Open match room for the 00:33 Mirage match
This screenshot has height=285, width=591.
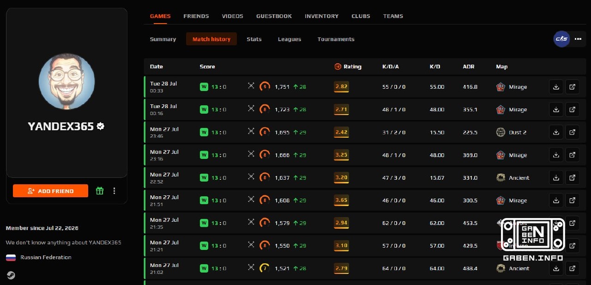[x=572, y=87]
